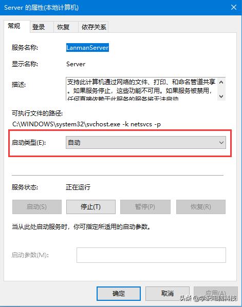
Task: Click the LanmanServer service name text
Action: click(x=87, y=48)
